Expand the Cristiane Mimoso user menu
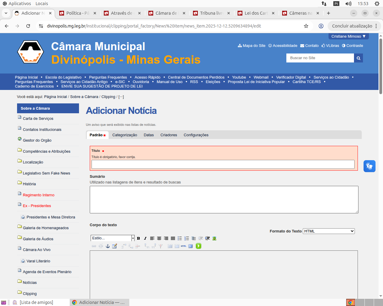Viewport: 383px width, 306px height. coord(348,36)
